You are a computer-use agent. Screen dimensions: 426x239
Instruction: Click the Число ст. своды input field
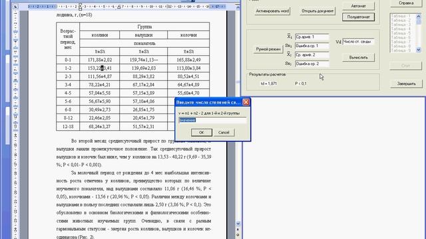358,42
